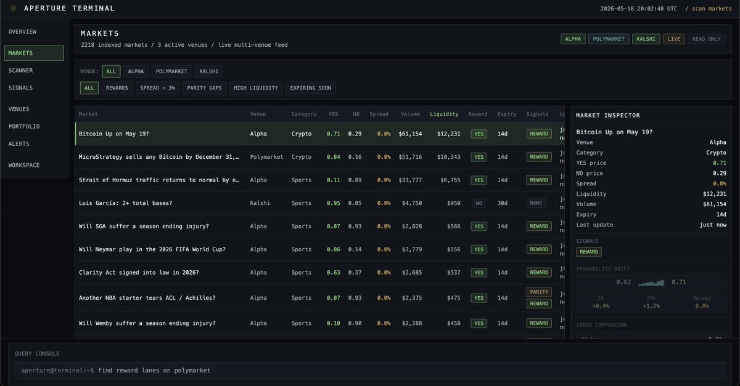Click the NONE signal badge for Luis García

[x=536, y=203]
